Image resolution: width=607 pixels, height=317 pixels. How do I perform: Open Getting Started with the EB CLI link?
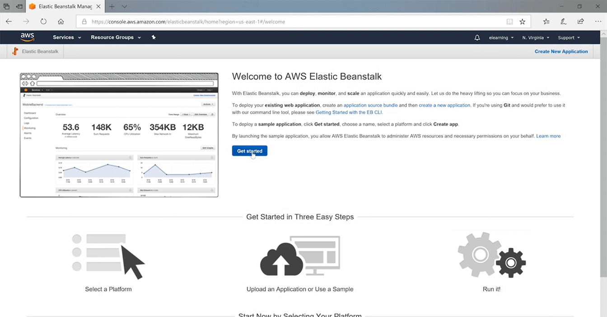(349, 112)
